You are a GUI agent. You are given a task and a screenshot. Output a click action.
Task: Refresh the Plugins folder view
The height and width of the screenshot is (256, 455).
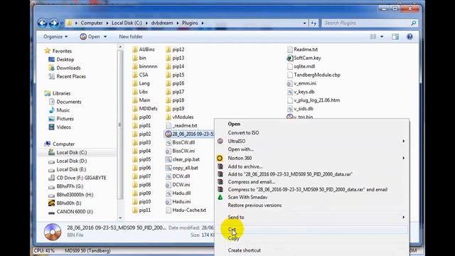314,23
